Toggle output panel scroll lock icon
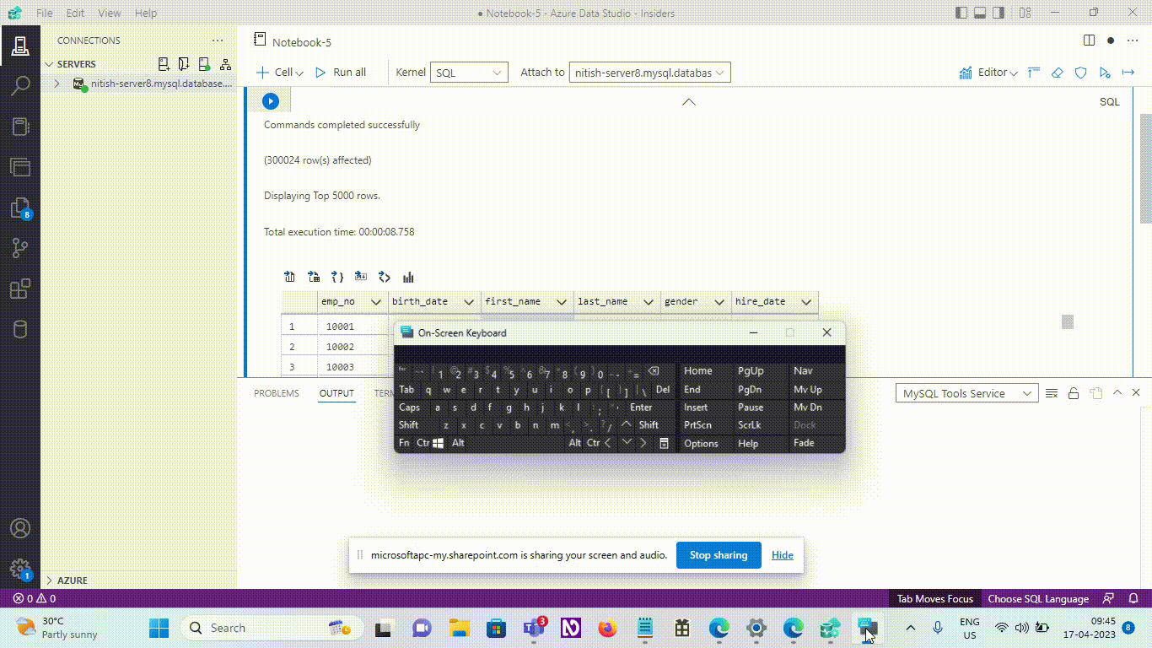The height and width of the screenshot is (648, 1152). [1074, 393]
